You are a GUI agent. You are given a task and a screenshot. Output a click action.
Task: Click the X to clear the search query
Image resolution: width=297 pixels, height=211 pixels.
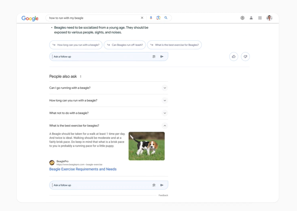click(142, 18)
